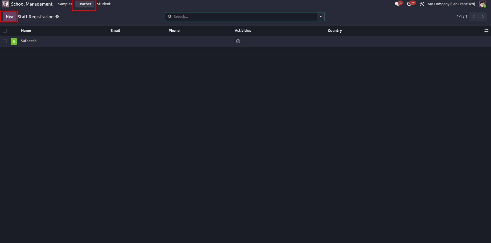Click the next page arrow in pager
Screen dimensions: 491x243
pyautogui.click(x=482, y=16)
